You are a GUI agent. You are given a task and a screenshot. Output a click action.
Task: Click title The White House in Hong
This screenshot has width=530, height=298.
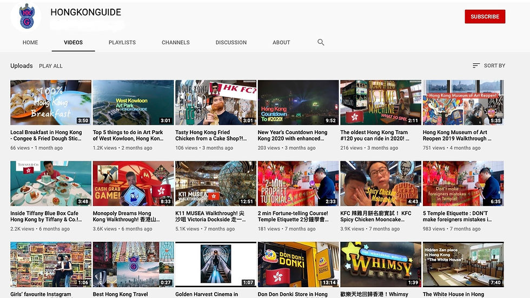(453, 295)
